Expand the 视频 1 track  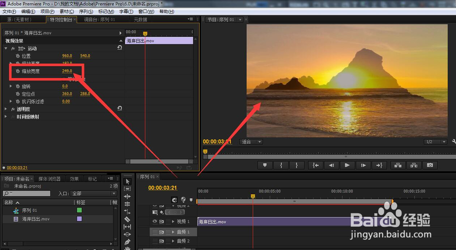173,222
